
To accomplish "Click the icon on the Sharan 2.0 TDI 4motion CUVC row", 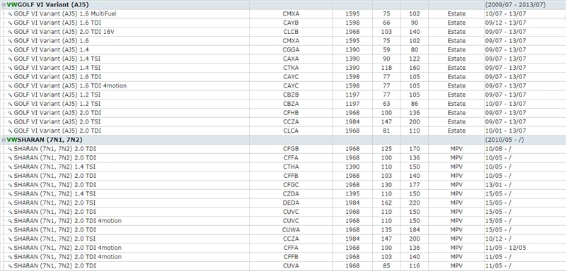I will tap(10, 221).
